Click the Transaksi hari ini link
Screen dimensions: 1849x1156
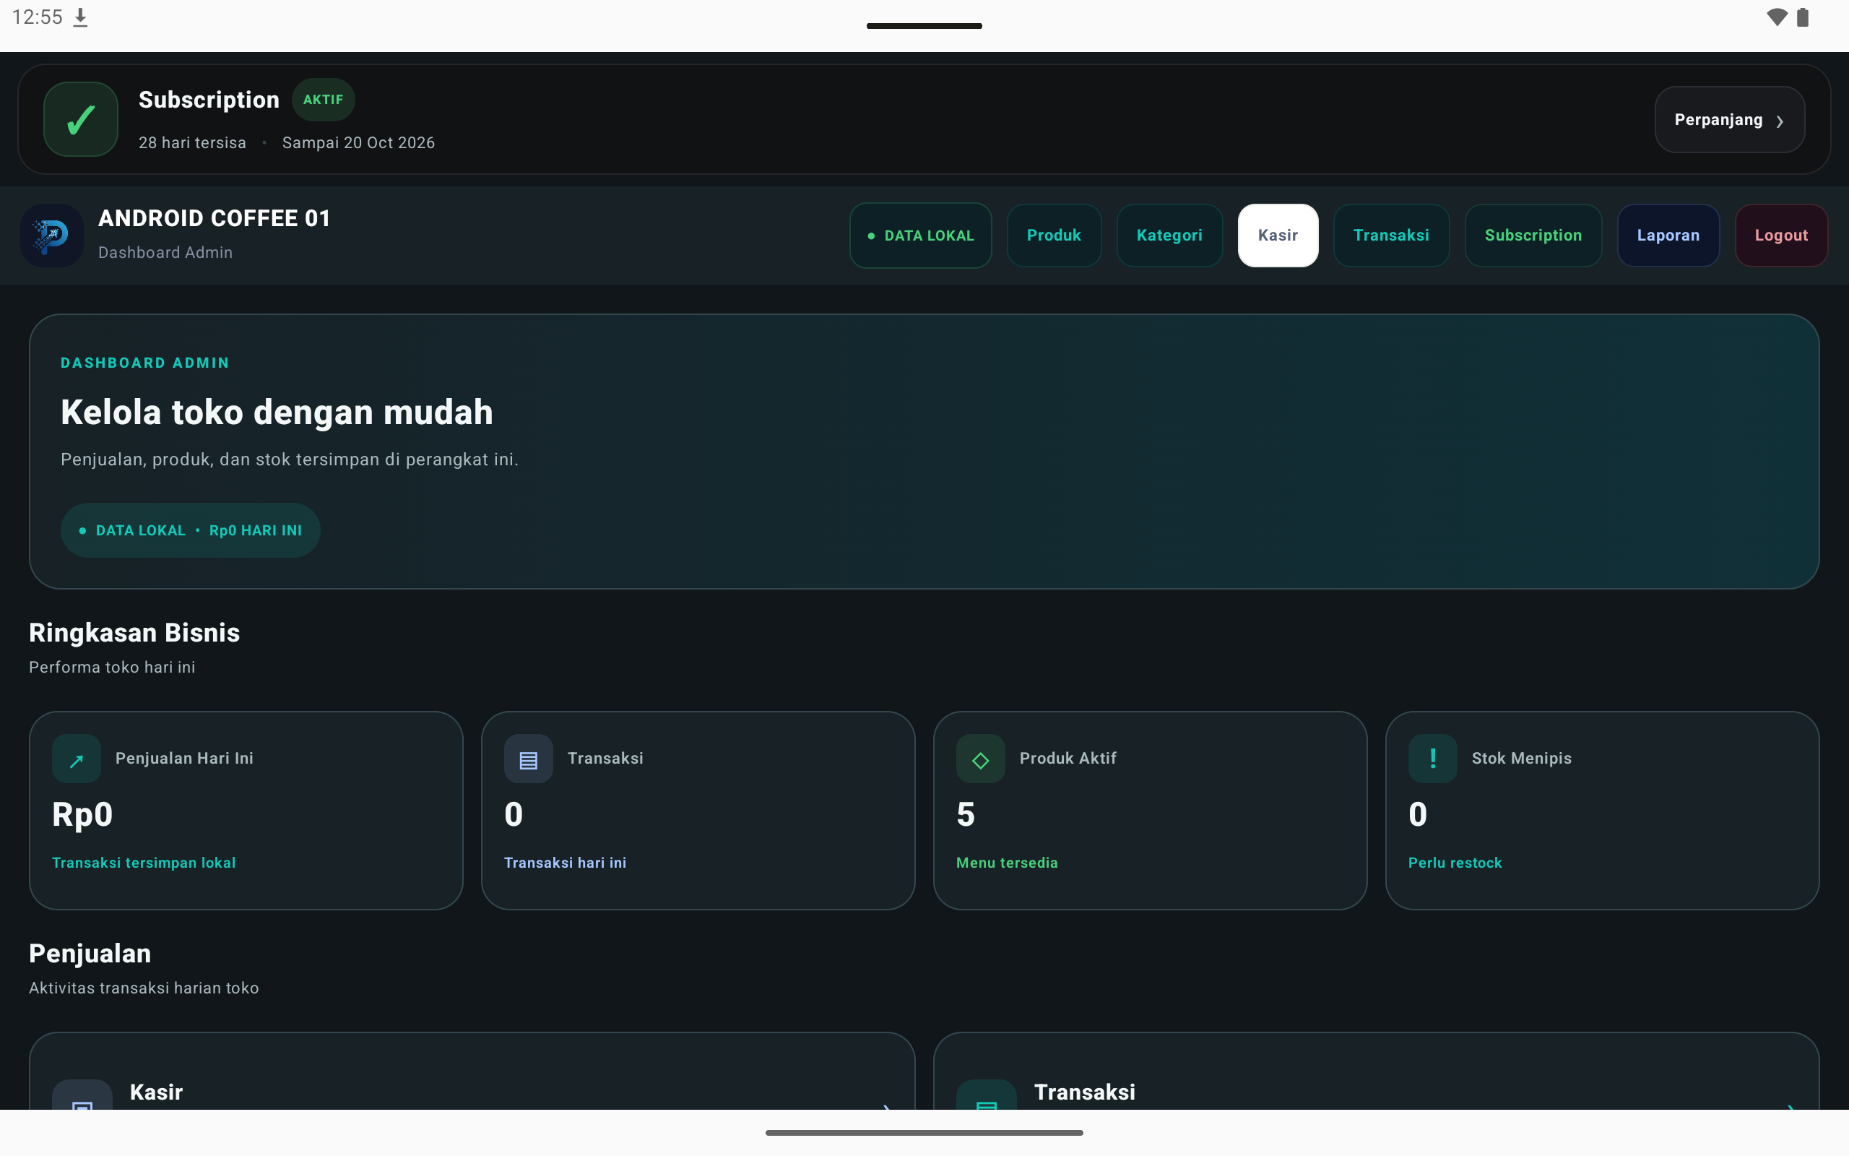click(566, 863)
